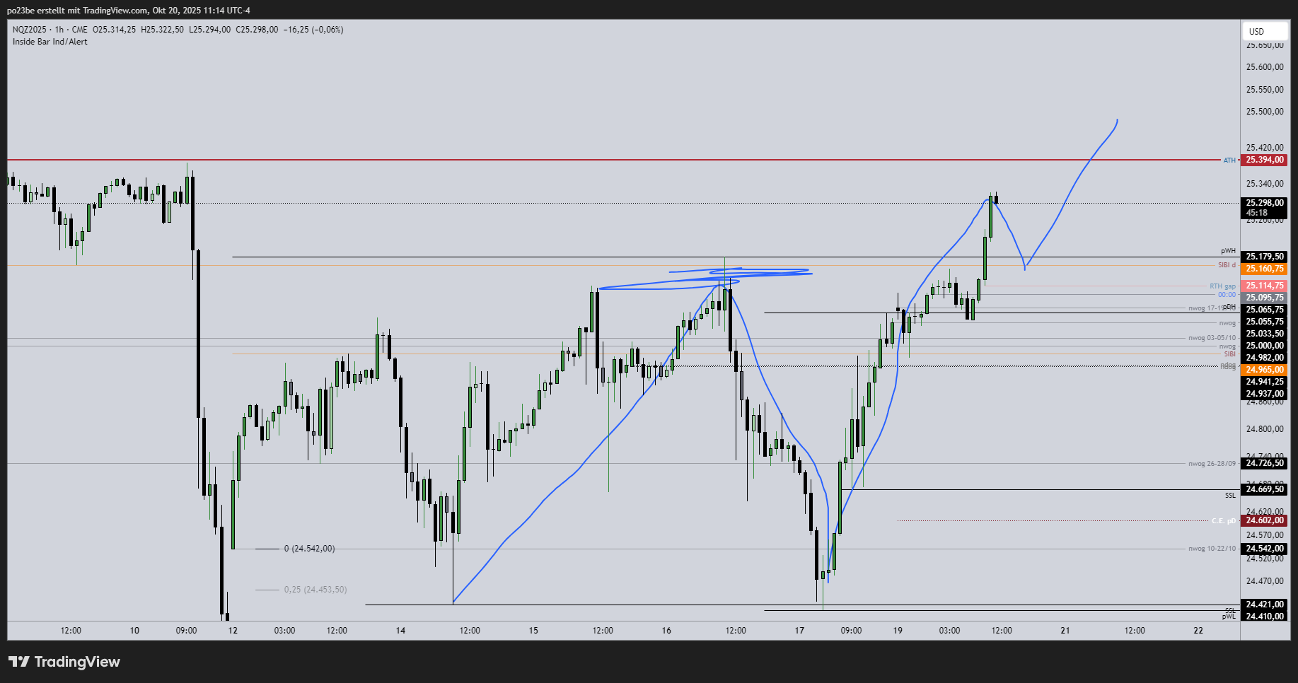Click the nwog 26-28/09 line label
The width and height of the screenshot is (1298, 683).
tap(1212, 464)
